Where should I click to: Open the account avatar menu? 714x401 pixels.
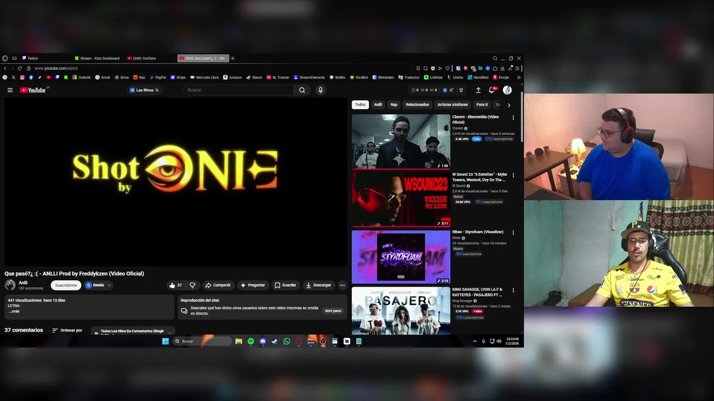pyautogui.click(x=507, y=90)
